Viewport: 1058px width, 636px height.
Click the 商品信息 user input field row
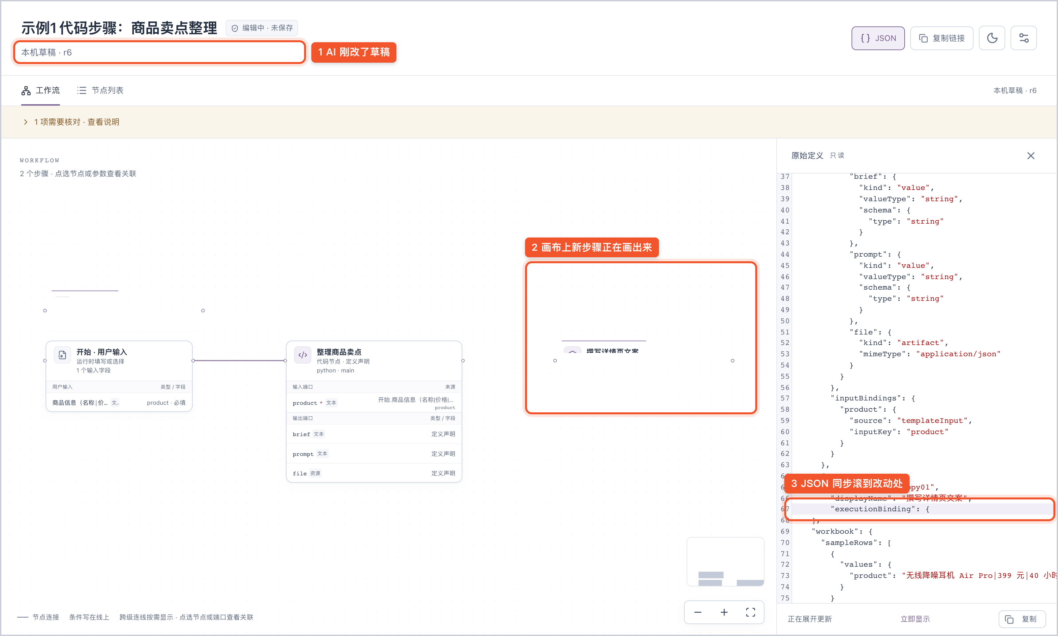coord(119,402)
